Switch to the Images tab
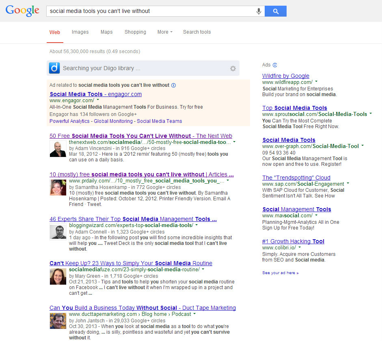This screenshot has height=341, width=382. click(80, 32)
